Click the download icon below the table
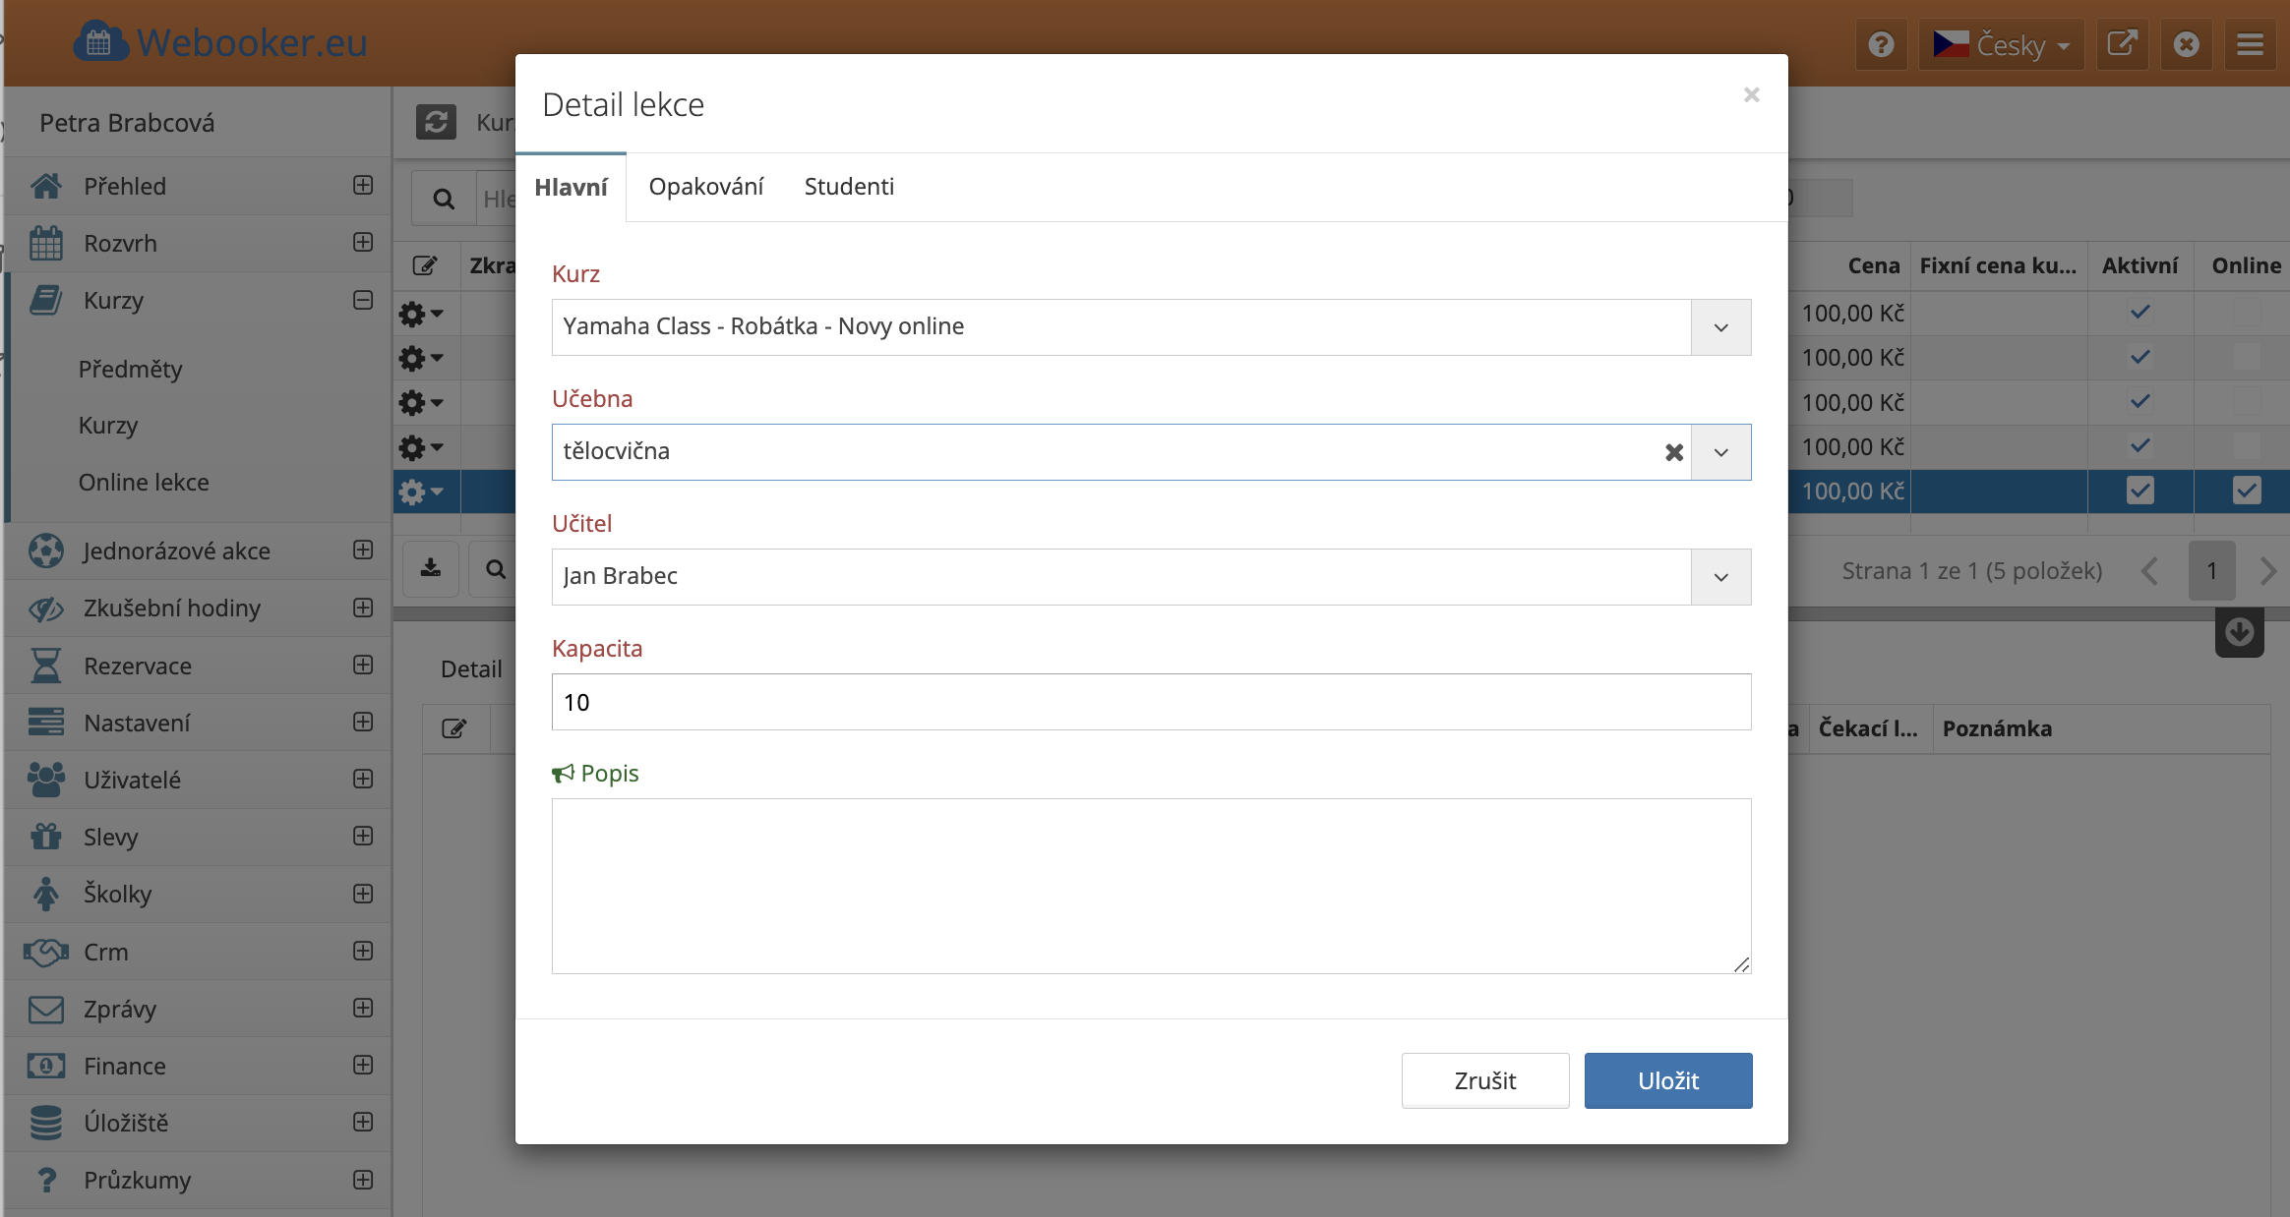Viewport: 2290px width, 1217px height. [x=431, y=568]
